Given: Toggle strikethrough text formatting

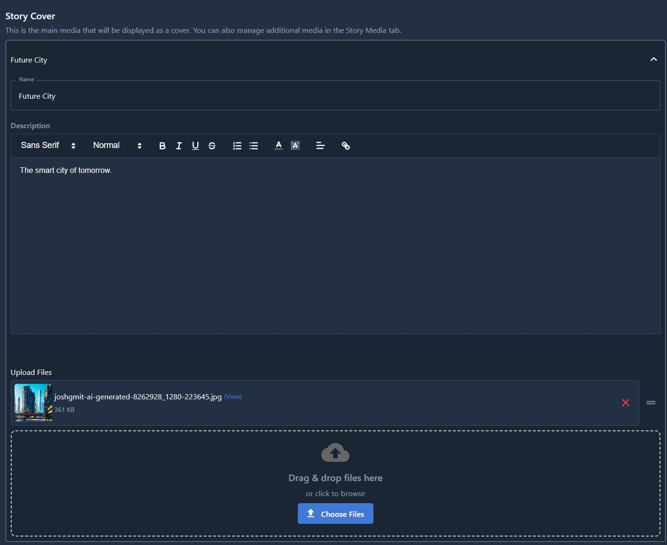Looking at the screenshot, I should point(212,146).
